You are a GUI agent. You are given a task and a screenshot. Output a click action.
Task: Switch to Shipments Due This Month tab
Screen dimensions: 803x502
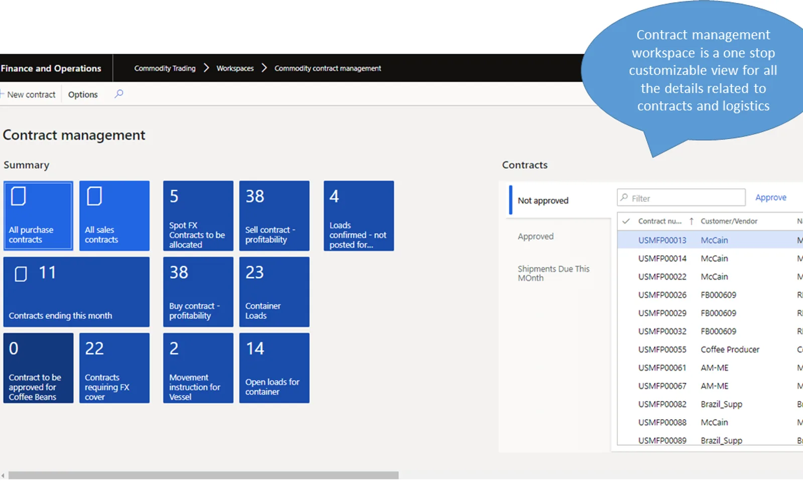click(x=554, y=273)
